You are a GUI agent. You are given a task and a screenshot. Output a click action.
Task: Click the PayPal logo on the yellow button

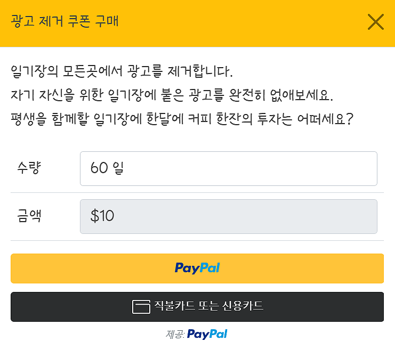pyautogui.click(x=197, y=268)
